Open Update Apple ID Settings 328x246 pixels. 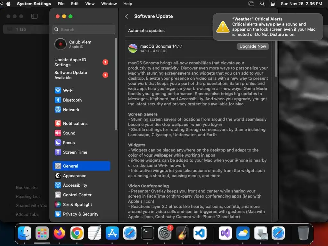[x=81, y=62]
